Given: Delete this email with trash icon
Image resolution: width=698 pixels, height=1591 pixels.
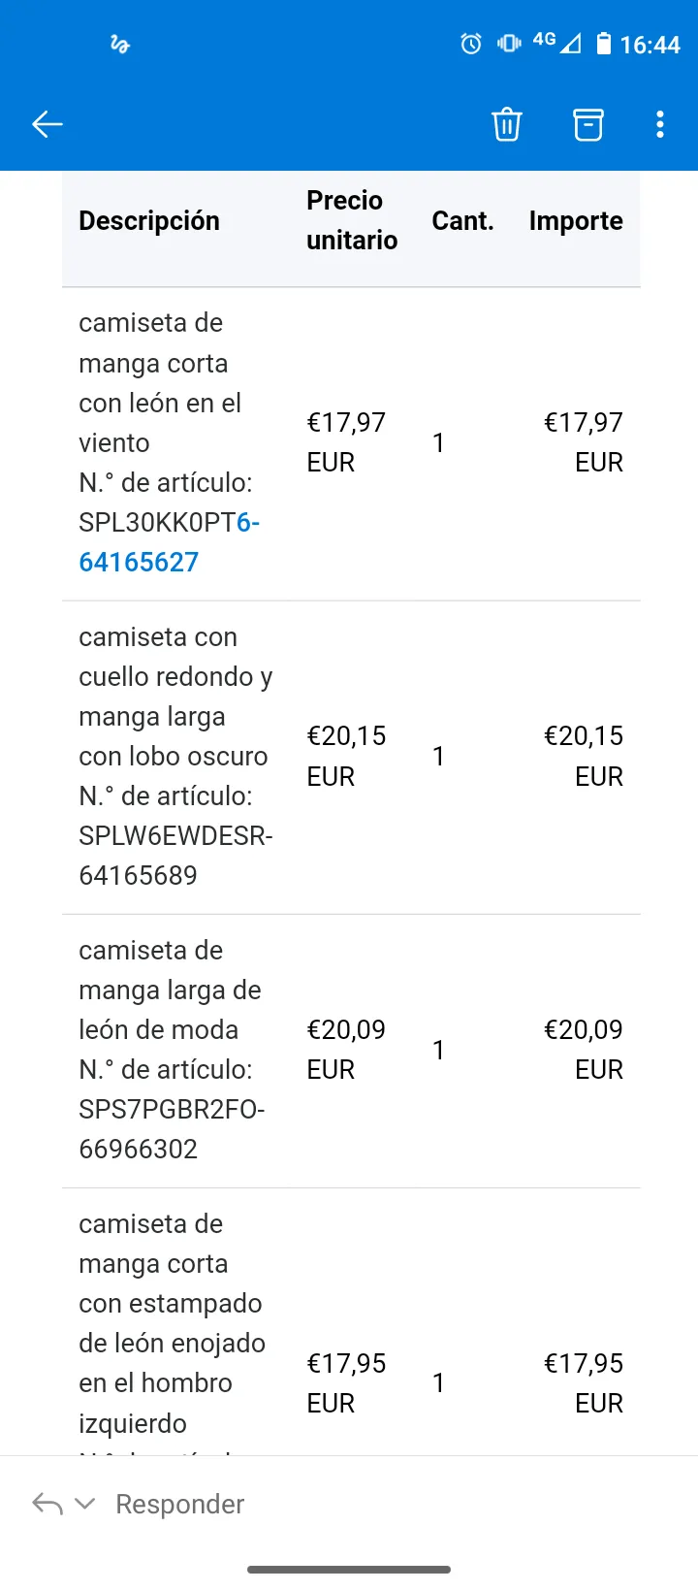Looking at the screenshot, I should click(x=507, y=124).
